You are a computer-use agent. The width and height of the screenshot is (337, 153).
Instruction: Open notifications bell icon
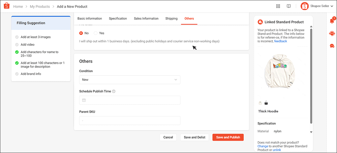pyautogui.click(x=332, y=21)
